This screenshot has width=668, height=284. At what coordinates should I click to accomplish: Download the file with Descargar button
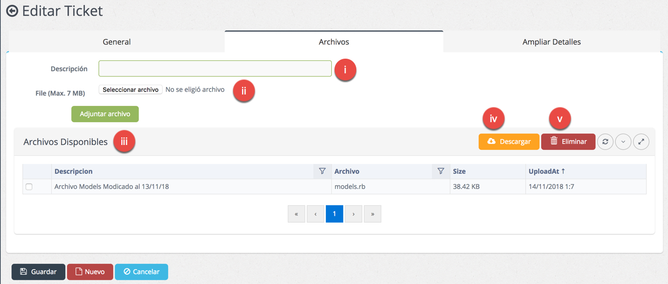click(x=509, y=142)
